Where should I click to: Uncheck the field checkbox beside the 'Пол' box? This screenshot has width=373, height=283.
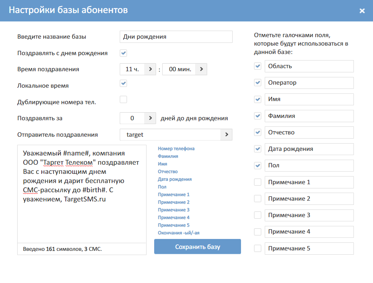click(x=257, y=165)
